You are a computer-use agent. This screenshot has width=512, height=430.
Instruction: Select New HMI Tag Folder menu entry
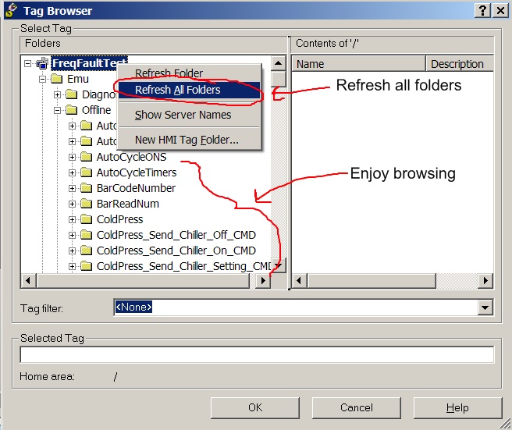(190, 140)
